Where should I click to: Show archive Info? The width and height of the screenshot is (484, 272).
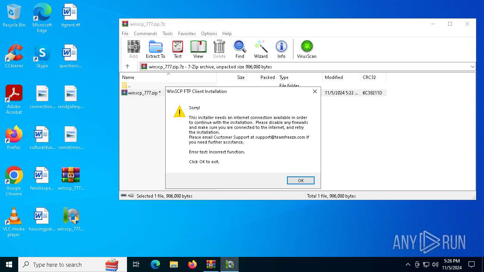click(x=281, y=49)
